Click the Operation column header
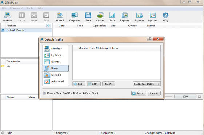 click(99, 26)
